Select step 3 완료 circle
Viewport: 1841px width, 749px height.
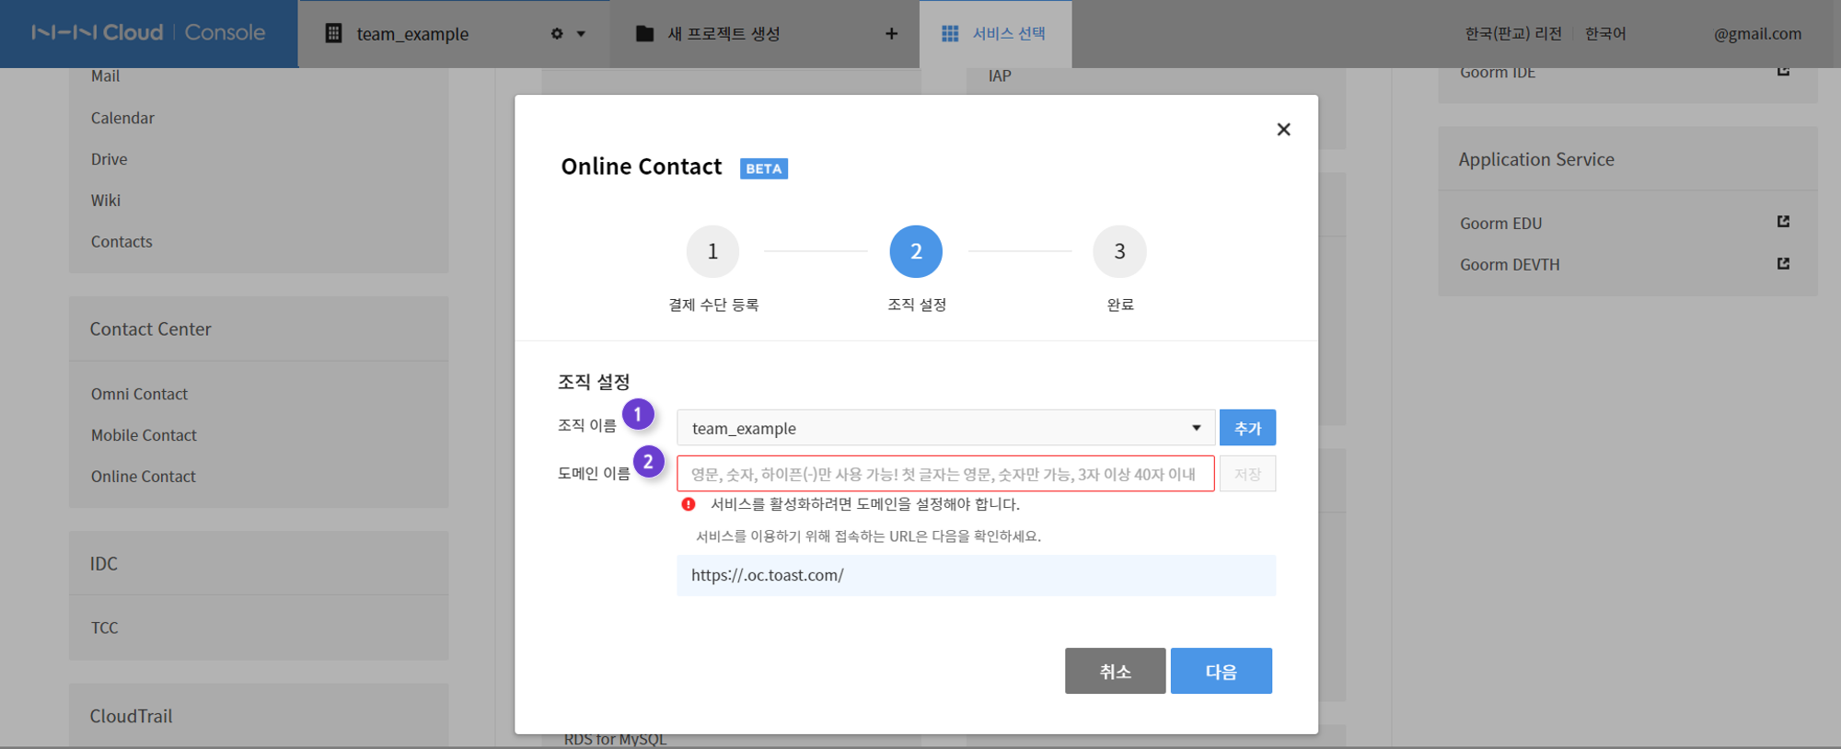click(1119, 251)
